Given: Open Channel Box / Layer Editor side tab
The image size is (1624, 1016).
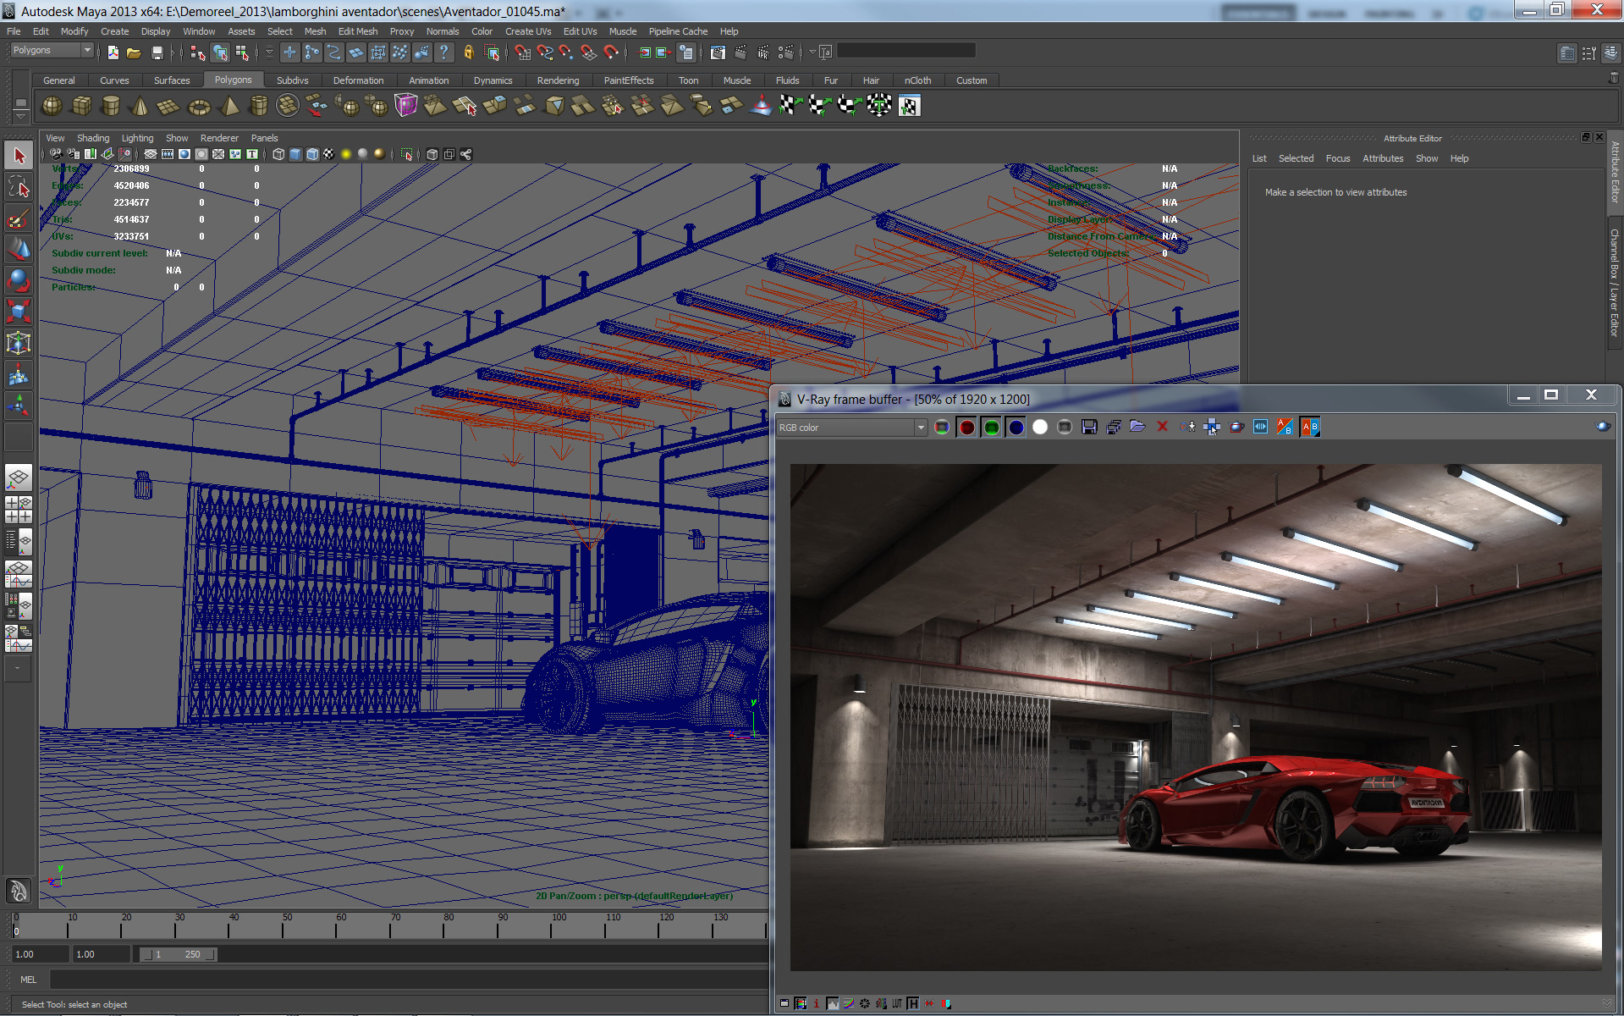Looking at the screenshot, I should (x=1615, y=283).
